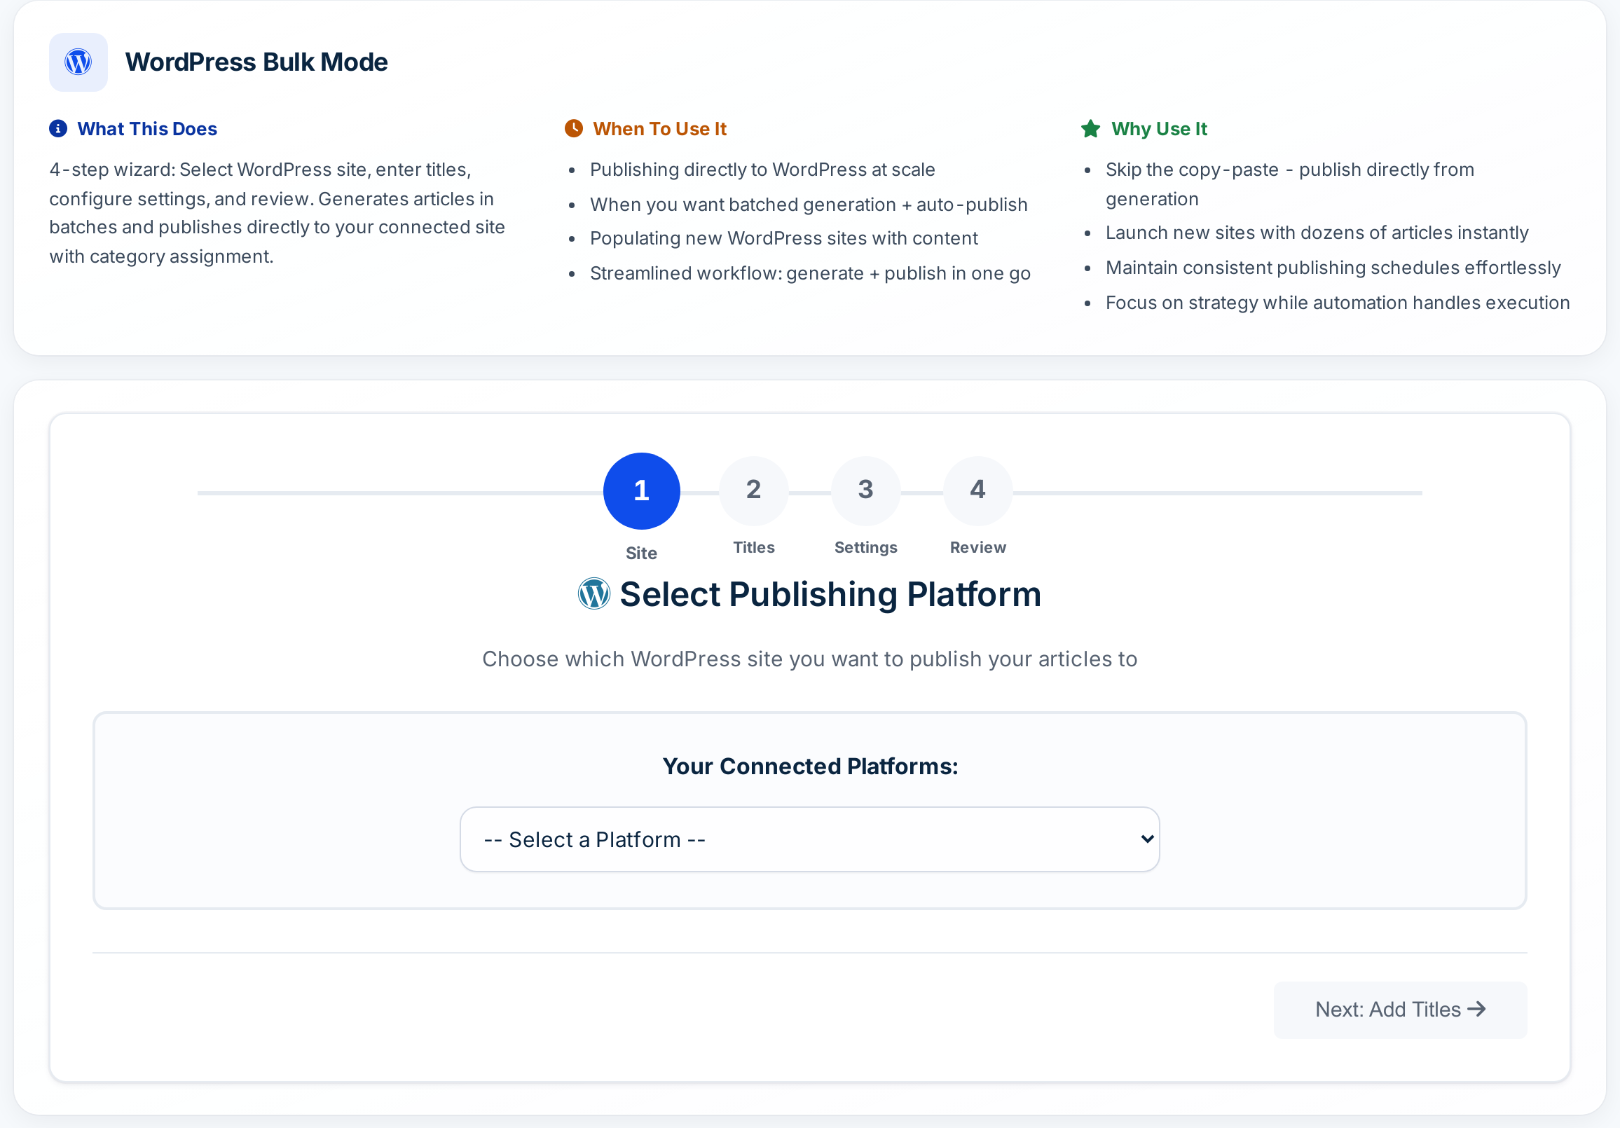Click 'Choose which WordPress site' subtitle text
Image resolution: width=1620 pixels, height=1128 pixels.
809,659
